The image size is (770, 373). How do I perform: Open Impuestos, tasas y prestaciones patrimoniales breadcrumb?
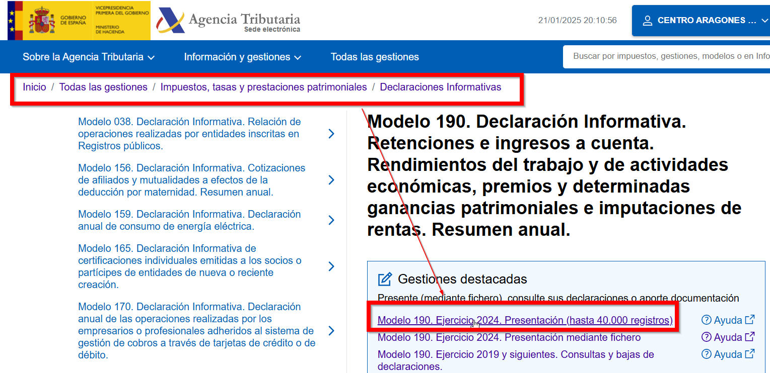tap(263, 87)
